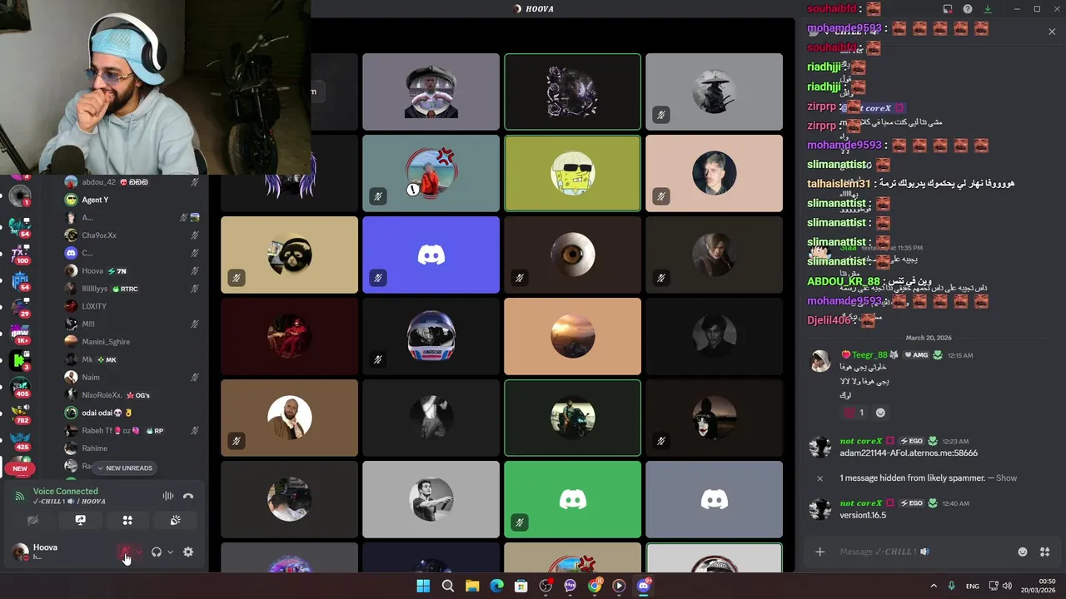The height and width of the screenshot is (599, 1066).
Task: Turn on camera in voice panel
Action: 32,520
